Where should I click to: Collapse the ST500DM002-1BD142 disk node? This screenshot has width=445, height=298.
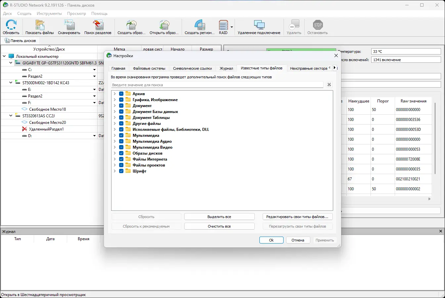11,83
